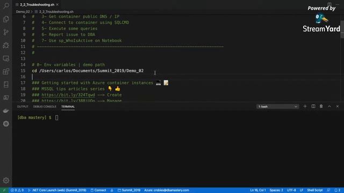Close the terminal panel
344x193 pixels.
tap(338, 106)
